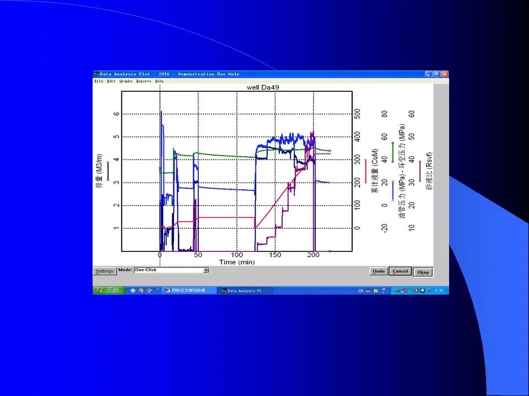Minimize the Data Analysis Plot window
This screenshot has width=529, height=396.
[429, 74]
